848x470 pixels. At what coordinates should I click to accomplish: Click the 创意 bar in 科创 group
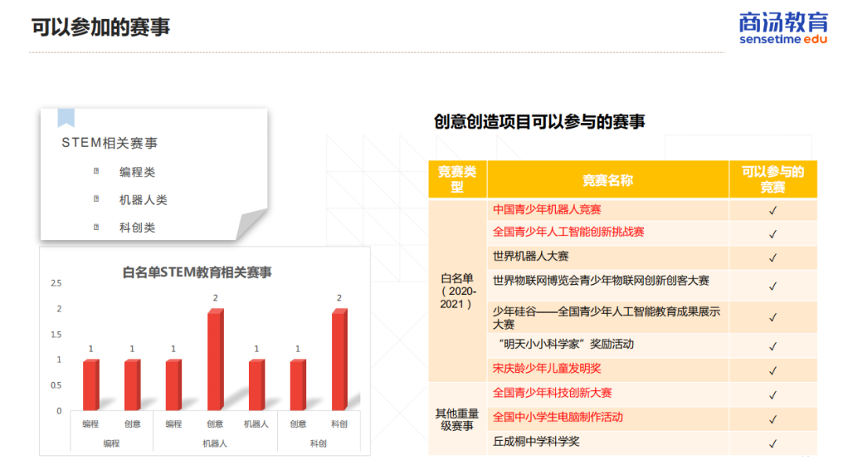(x=298, y=385)
